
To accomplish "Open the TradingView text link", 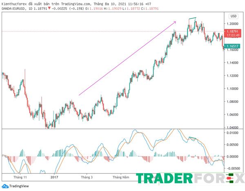I will [19, 186].
